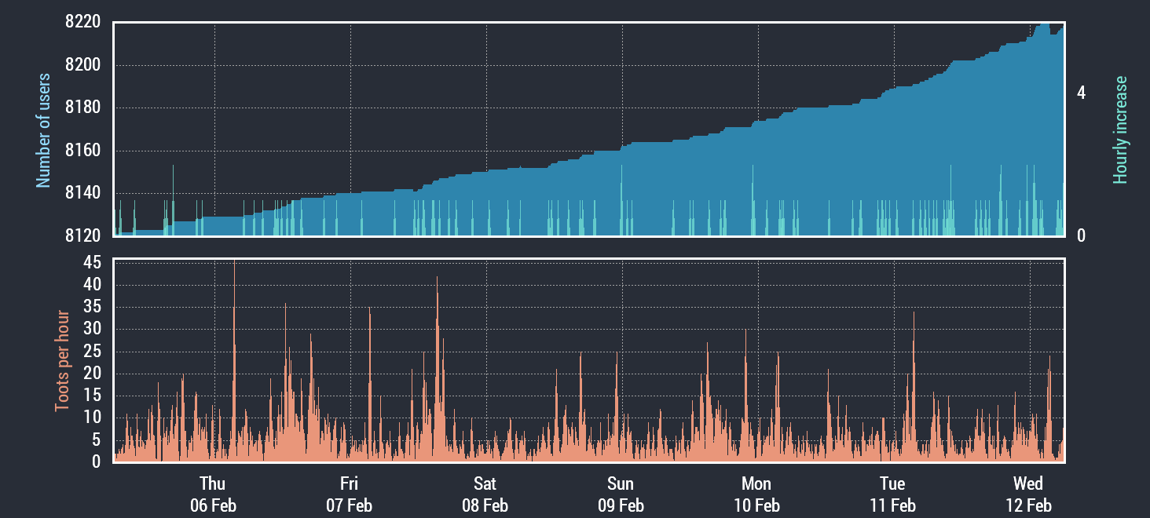Select the Sun 09 Feb date label
The height and width of the screenshot is (518, 1150).
click(621, 494)
